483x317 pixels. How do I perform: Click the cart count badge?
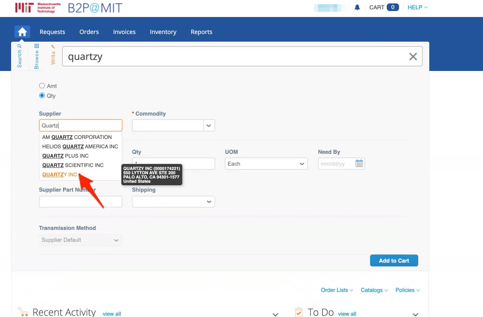(x=393, y=7)
